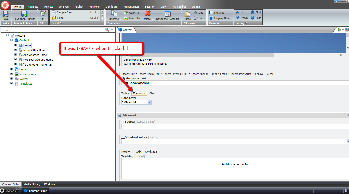The width and height of the screenshot is (349, 194).
Task: Expand the Media Library tree node
Action: 11,74
